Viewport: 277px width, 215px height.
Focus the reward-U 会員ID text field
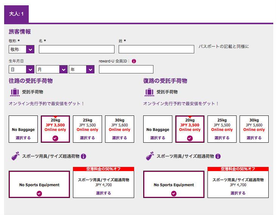[x=126, y=69]
